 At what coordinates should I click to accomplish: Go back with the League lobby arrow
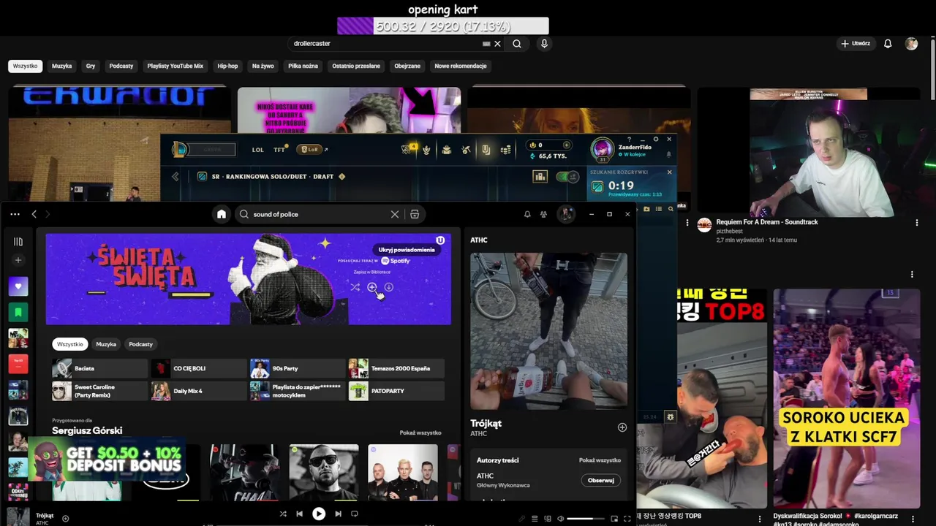(x=175, y=176)
